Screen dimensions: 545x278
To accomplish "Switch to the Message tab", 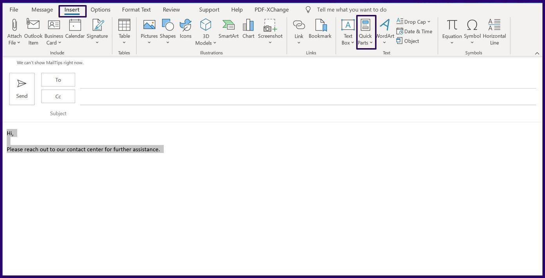I will click(x=42, y=9).
